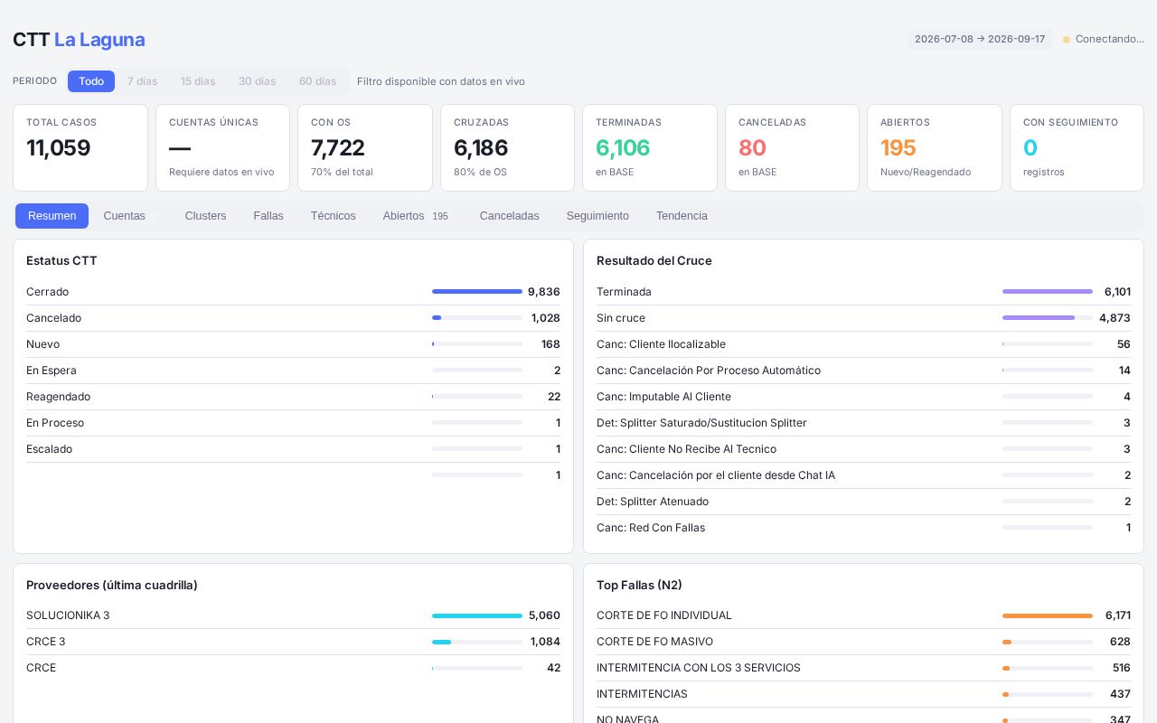1157x723 pixels.
Task: Select the "Sin cruce" row
Action: [863, 318]
